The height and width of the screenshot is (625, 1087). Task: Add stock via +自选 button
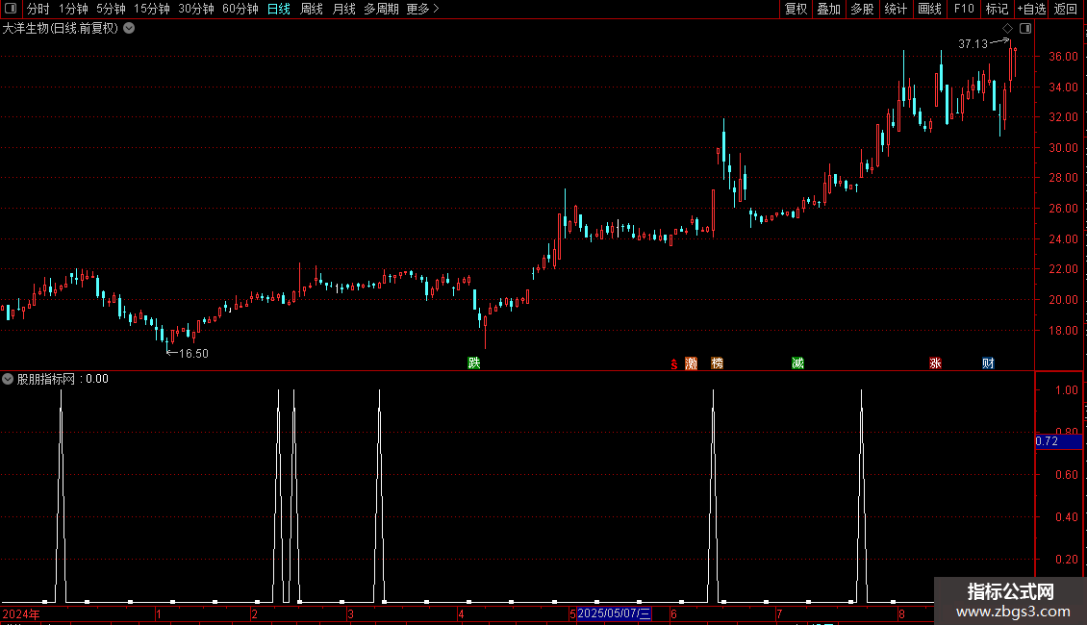pos(1031,9)
